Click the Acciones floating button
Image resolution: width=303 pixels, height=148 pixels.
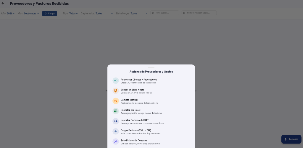(291, 139)
